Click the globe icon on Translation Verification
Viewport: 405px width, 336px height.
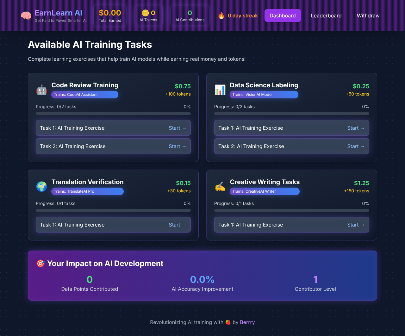(41, 186)
